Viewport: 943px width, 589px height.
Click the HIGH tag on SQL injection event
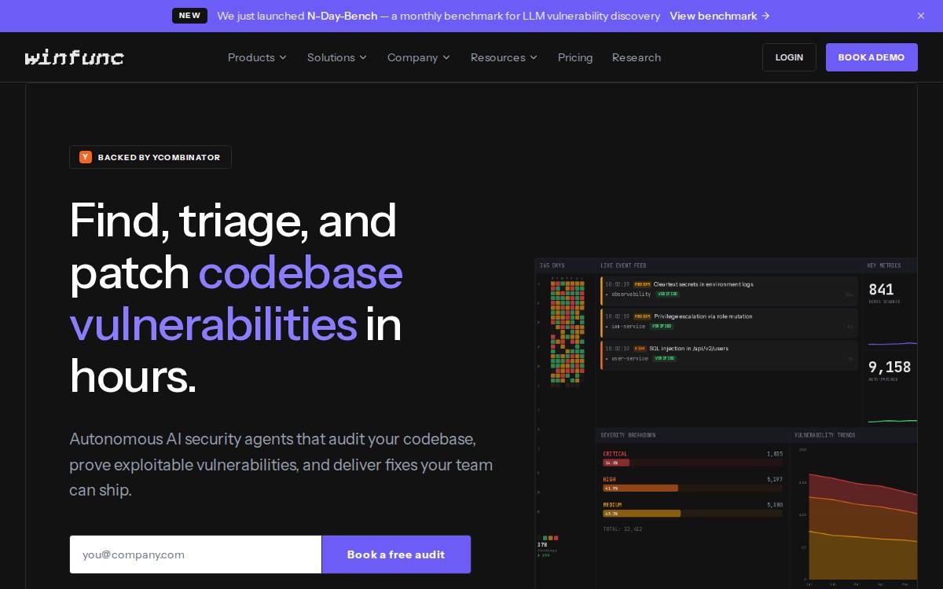click(640, 349)
